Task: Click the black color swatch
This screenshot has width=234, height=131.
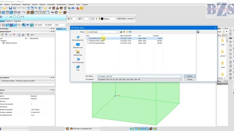Action: (x=102, y=19)
